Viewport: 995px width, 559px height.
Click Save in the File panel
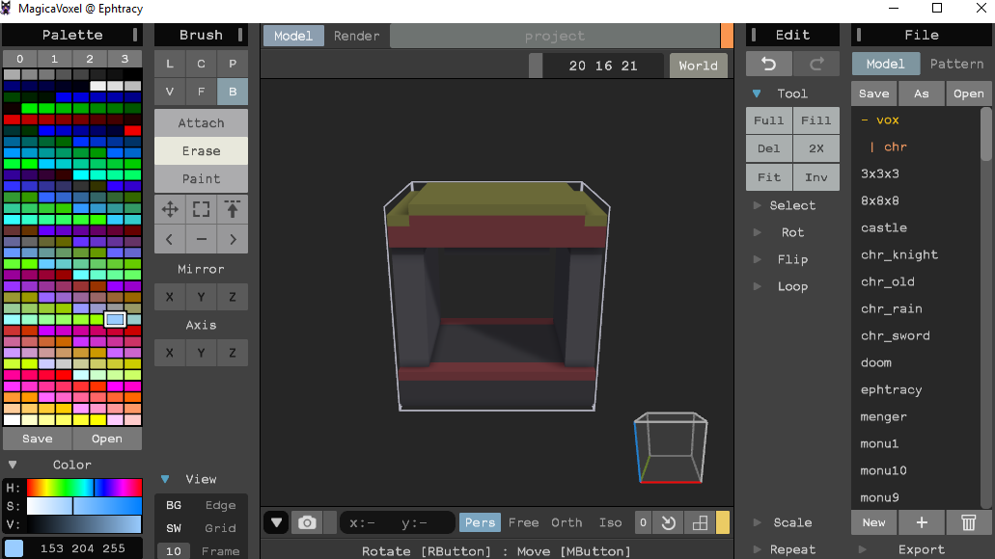pyautogui.click(x=873, y=93)
